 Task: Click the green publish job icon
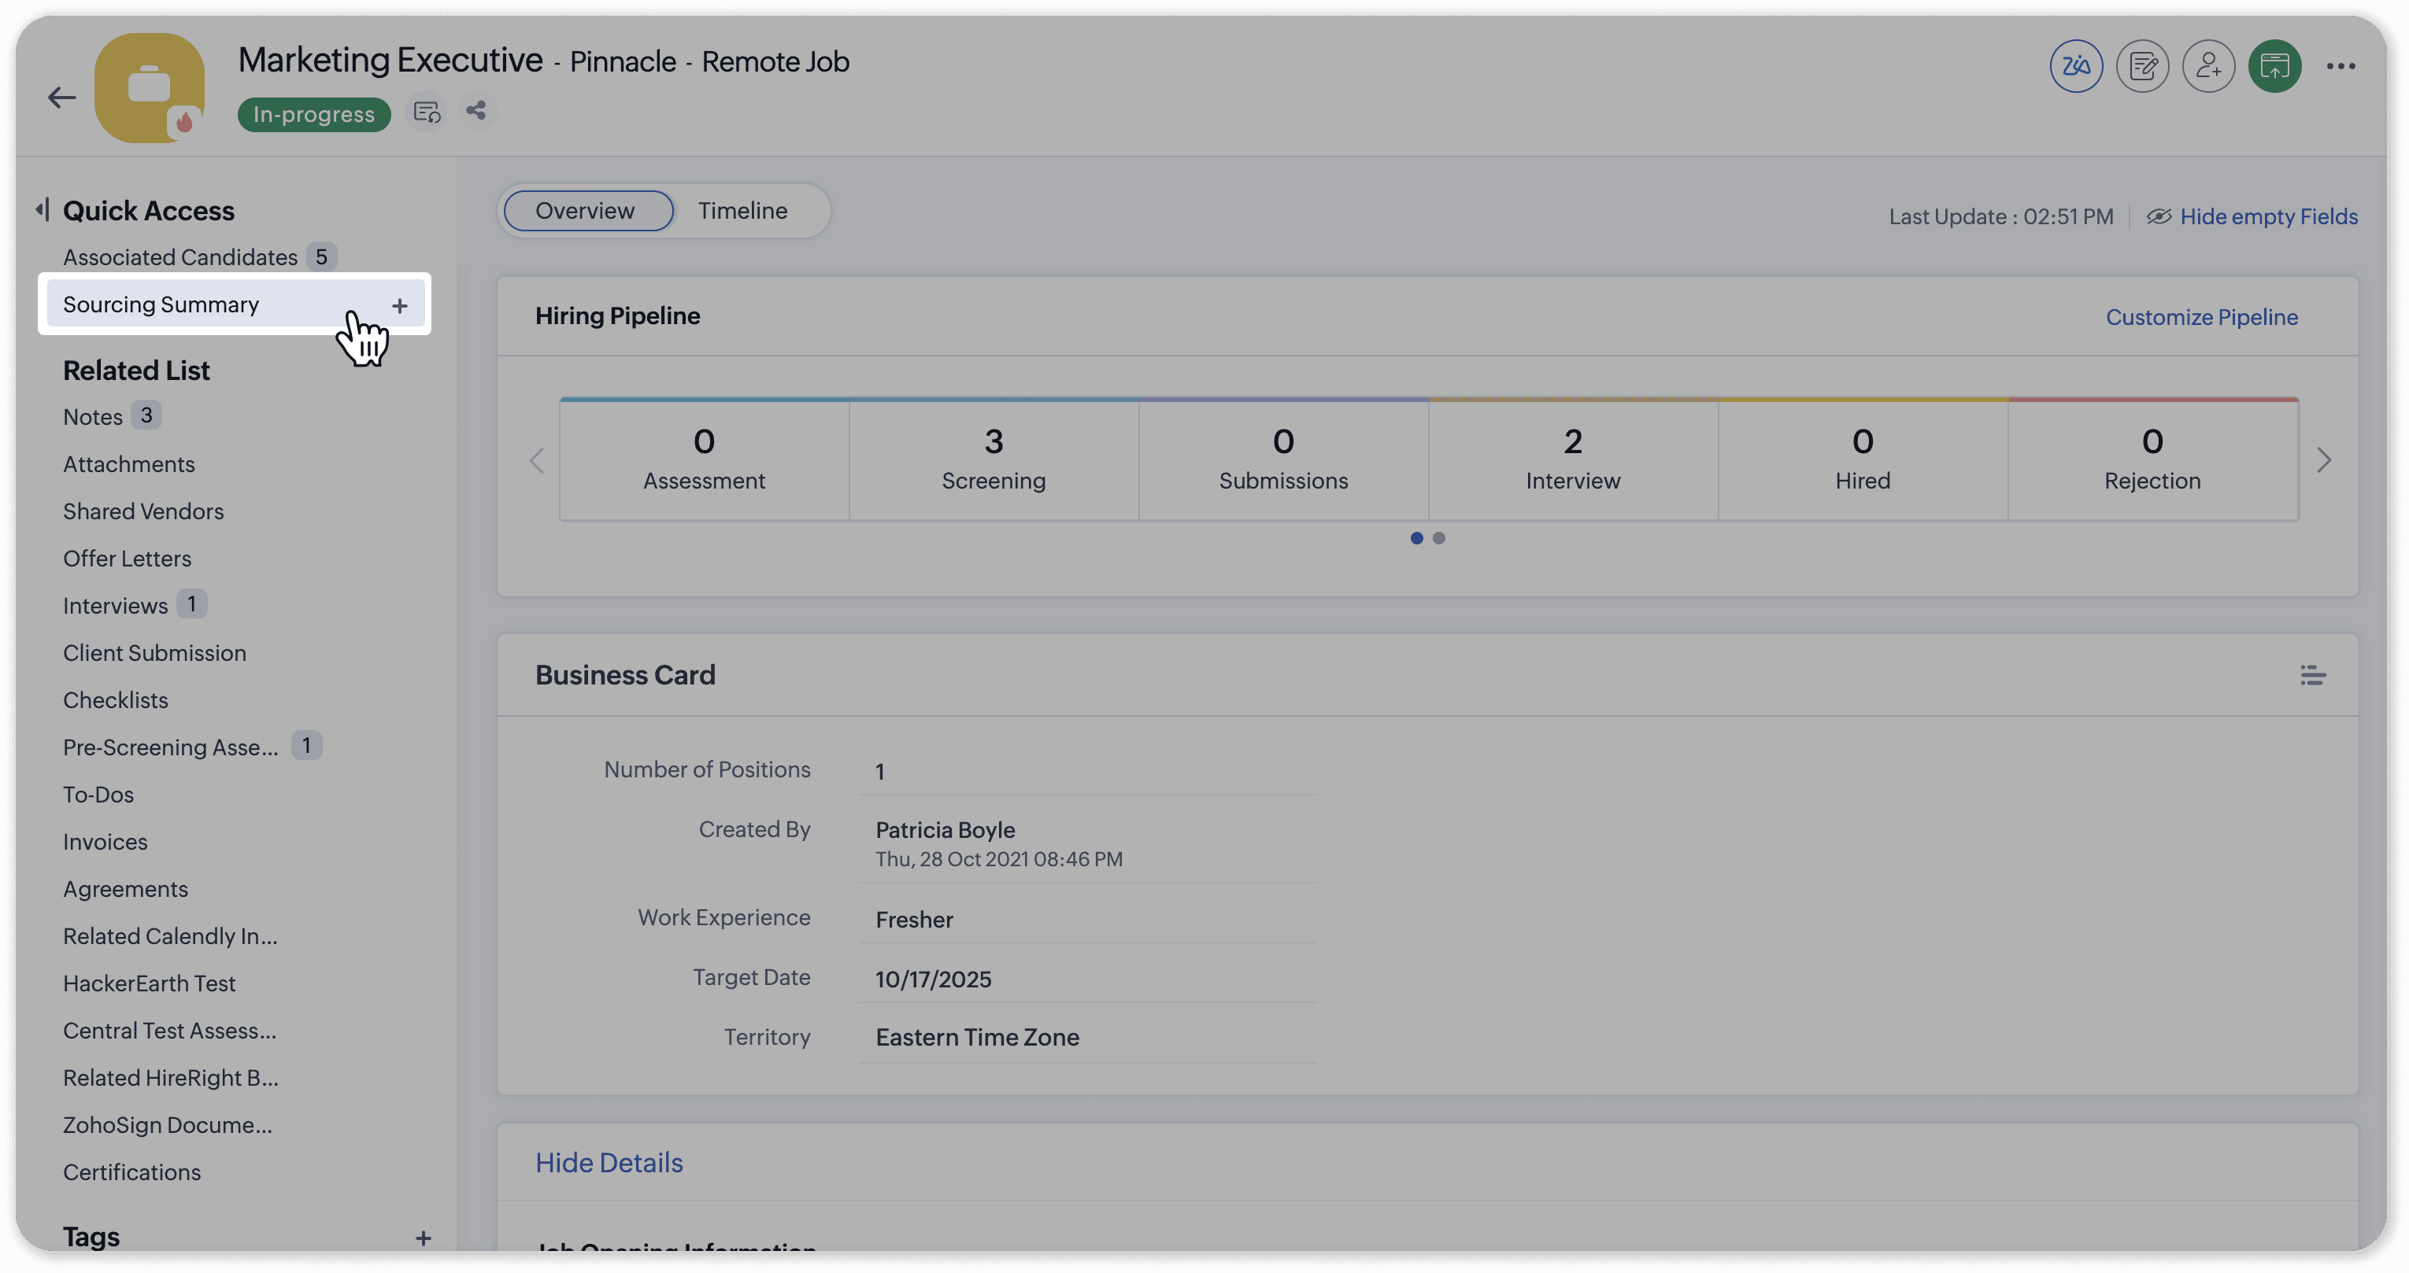point(2274,66)
